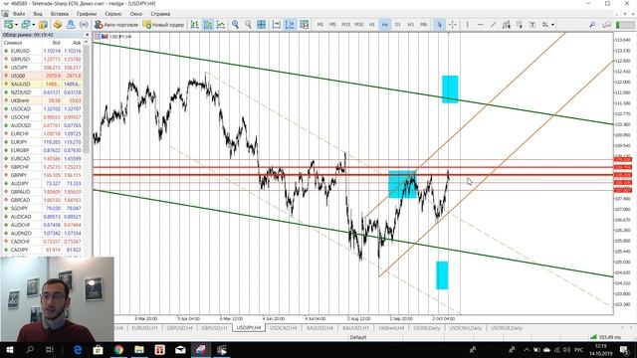The height and width of the screenshot is (358, 637).
Task: Open the Profiles toolbar icon
Action: [26, 25]
